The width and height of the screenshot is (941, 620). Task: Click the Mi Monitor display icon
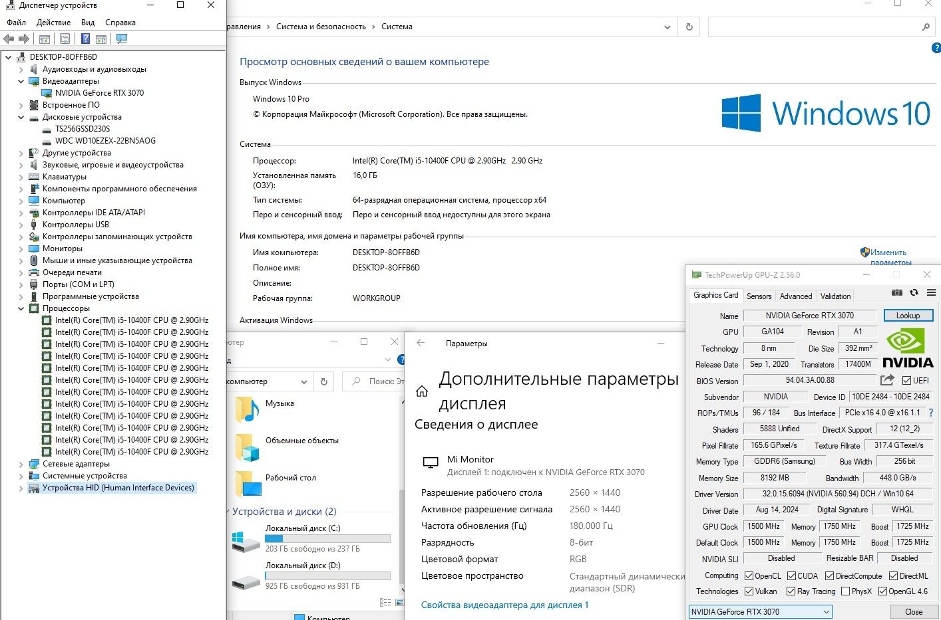[431, 463]
